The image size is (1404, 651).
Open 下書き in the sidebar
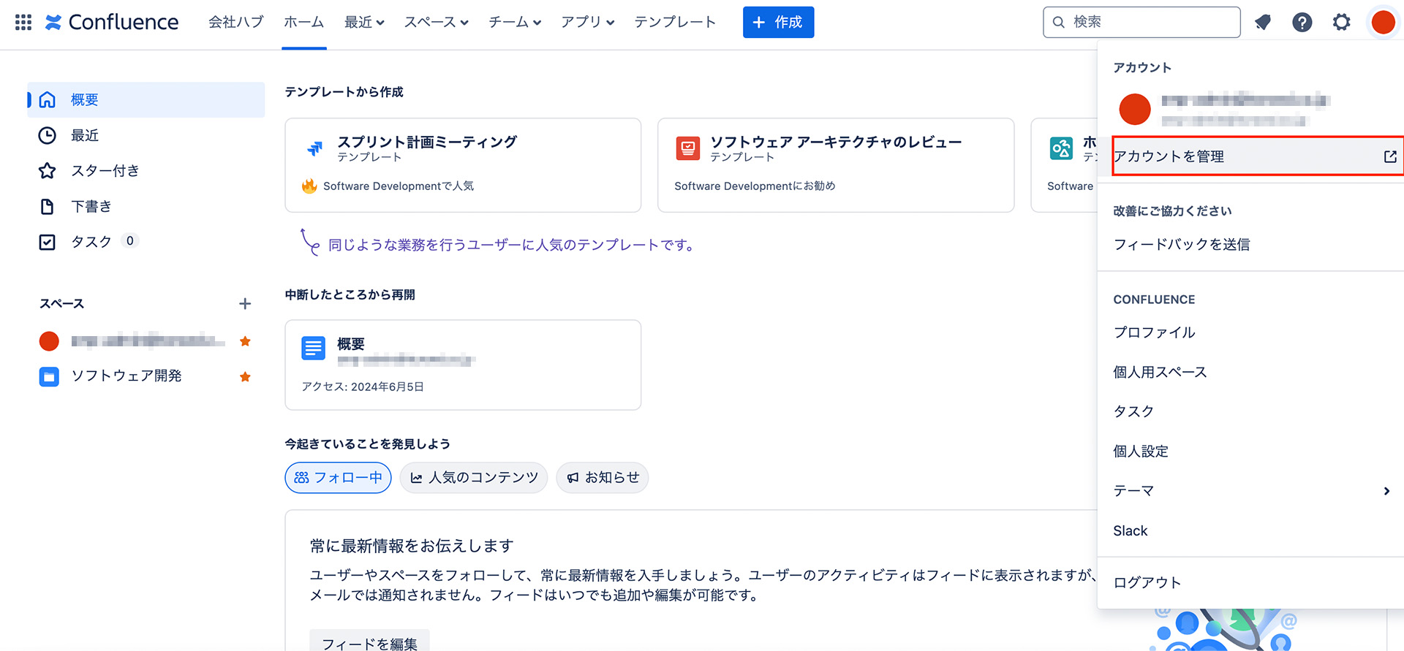click(91, 207)
